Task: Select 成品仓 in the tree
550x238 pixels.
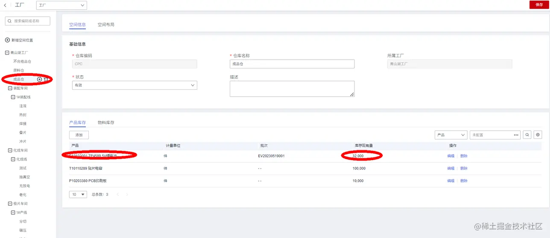Action: coord(19,79)
